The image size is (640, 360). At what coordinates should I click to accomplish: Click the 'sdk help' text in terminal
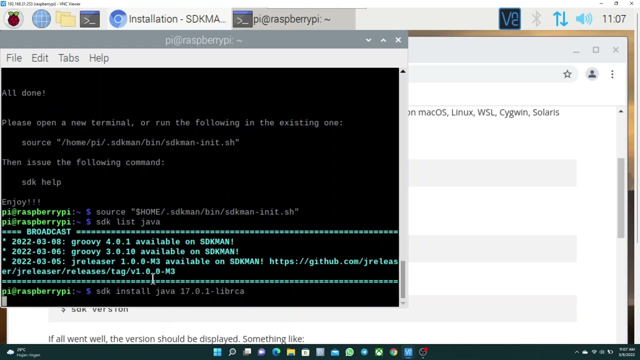(41, 182)
